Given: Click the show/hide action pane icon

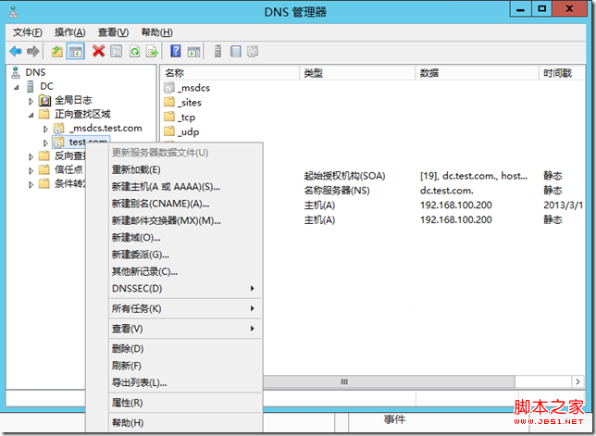Looking at the screenshot, I should (x=193, y=51).
